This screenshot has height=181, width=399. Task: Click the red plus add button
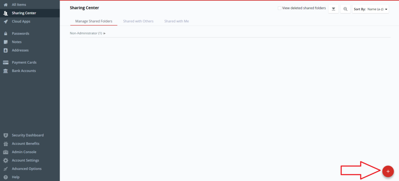tap(388, 171)
